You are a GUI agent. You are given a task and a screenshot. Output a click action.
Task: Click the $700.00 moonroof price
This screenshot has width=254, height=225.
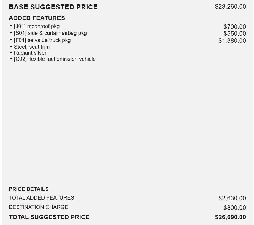[x=235, y=27]
